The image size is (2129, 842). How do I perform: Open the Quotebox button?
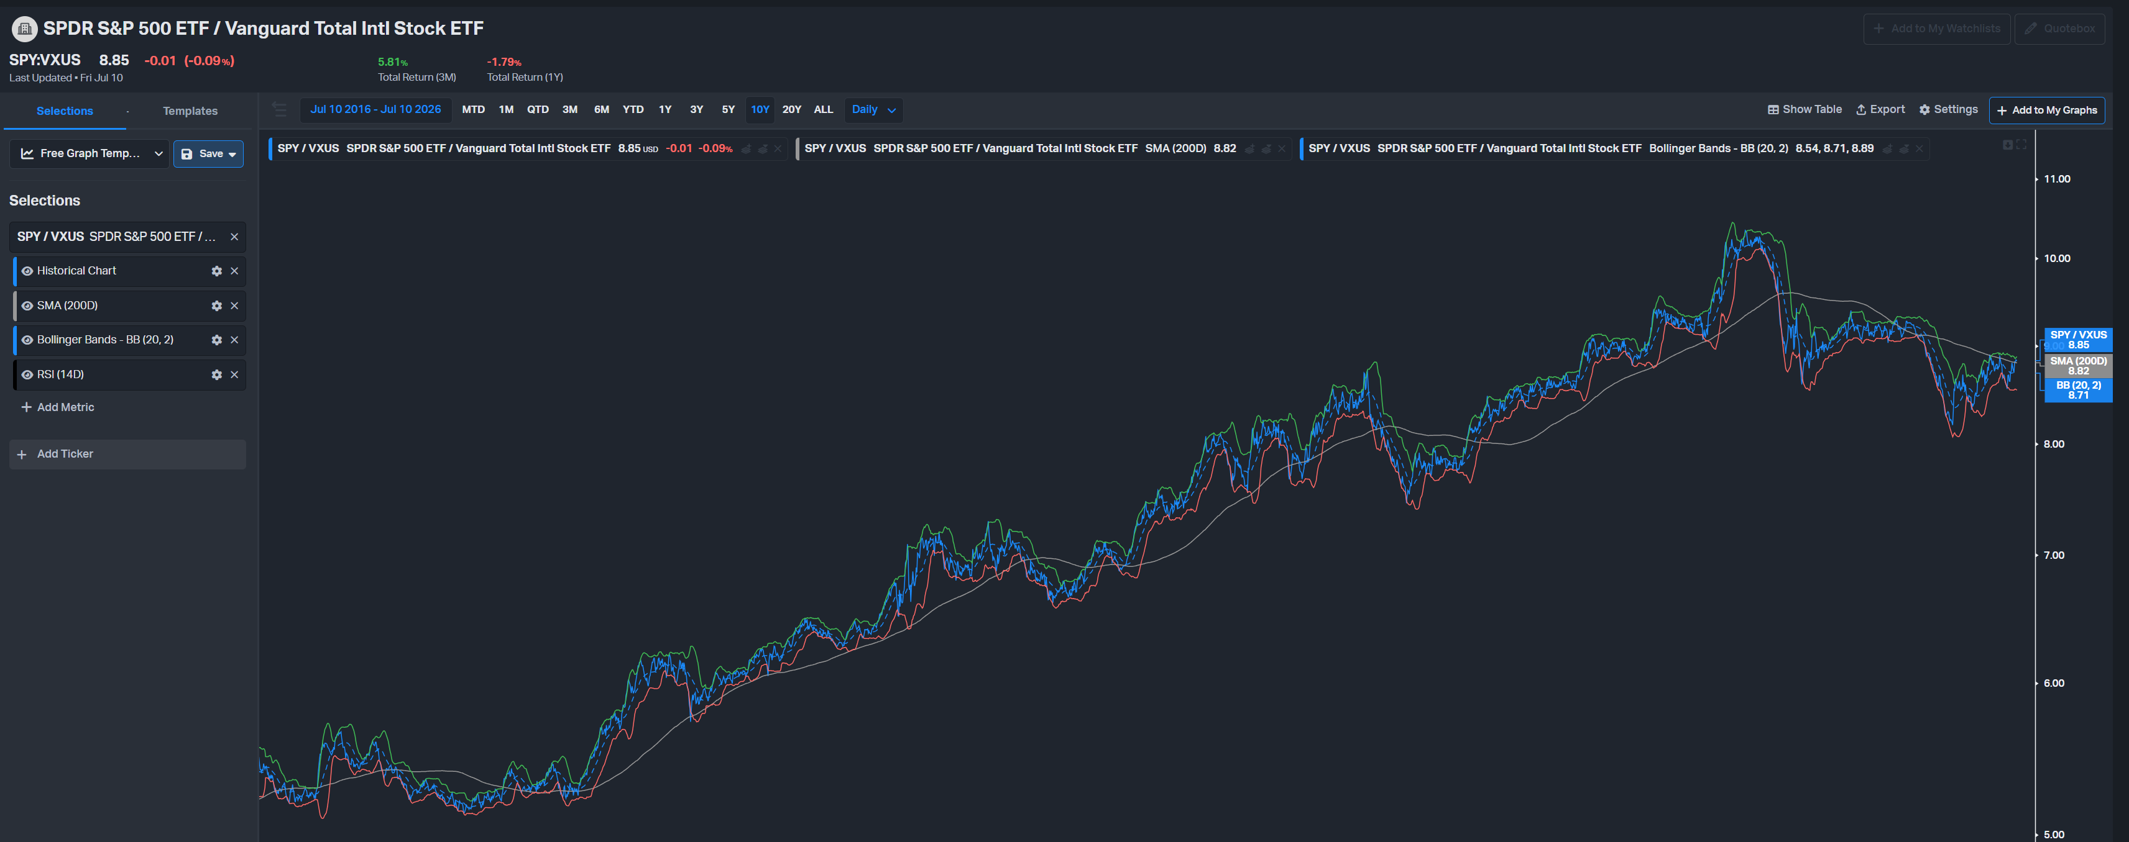(x=2059, y=29)
